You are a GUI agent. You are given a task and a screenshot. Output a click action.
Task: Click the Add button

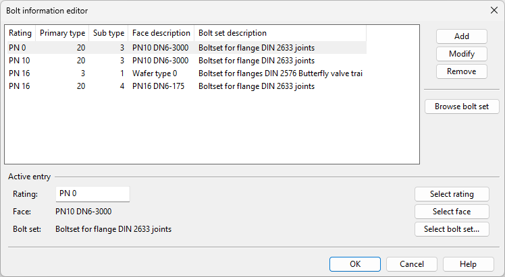pos(462,36)
